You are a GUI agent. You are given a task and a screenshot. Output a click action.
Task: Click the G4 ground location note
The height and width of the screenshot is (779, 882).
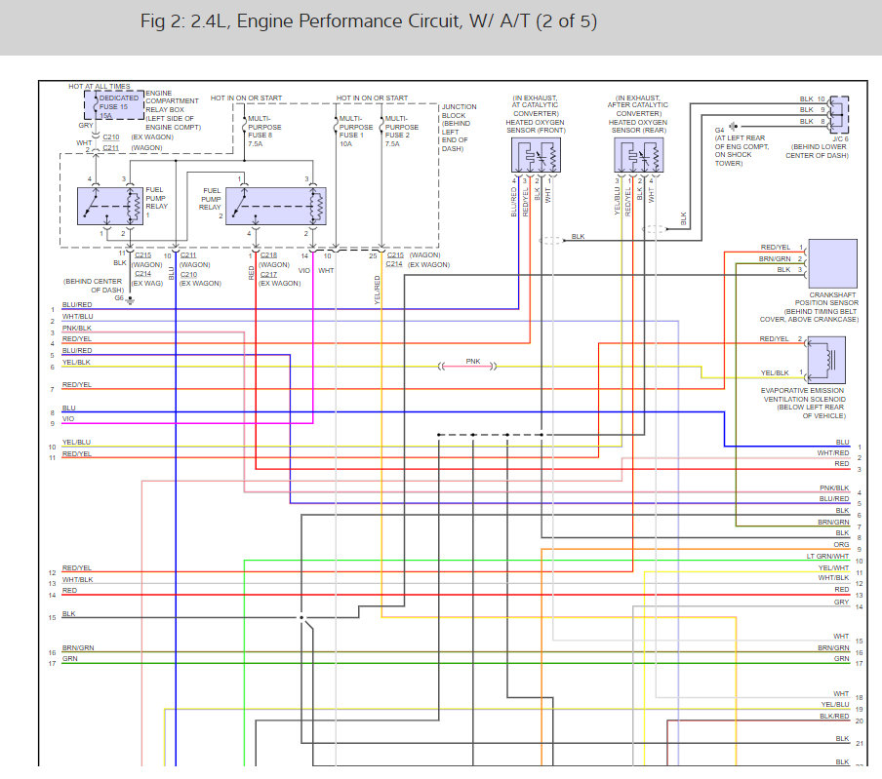(742, 150)
